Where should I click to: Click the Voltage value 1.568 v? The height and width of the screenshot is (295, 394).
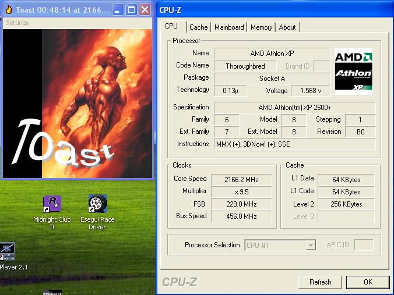311,91
